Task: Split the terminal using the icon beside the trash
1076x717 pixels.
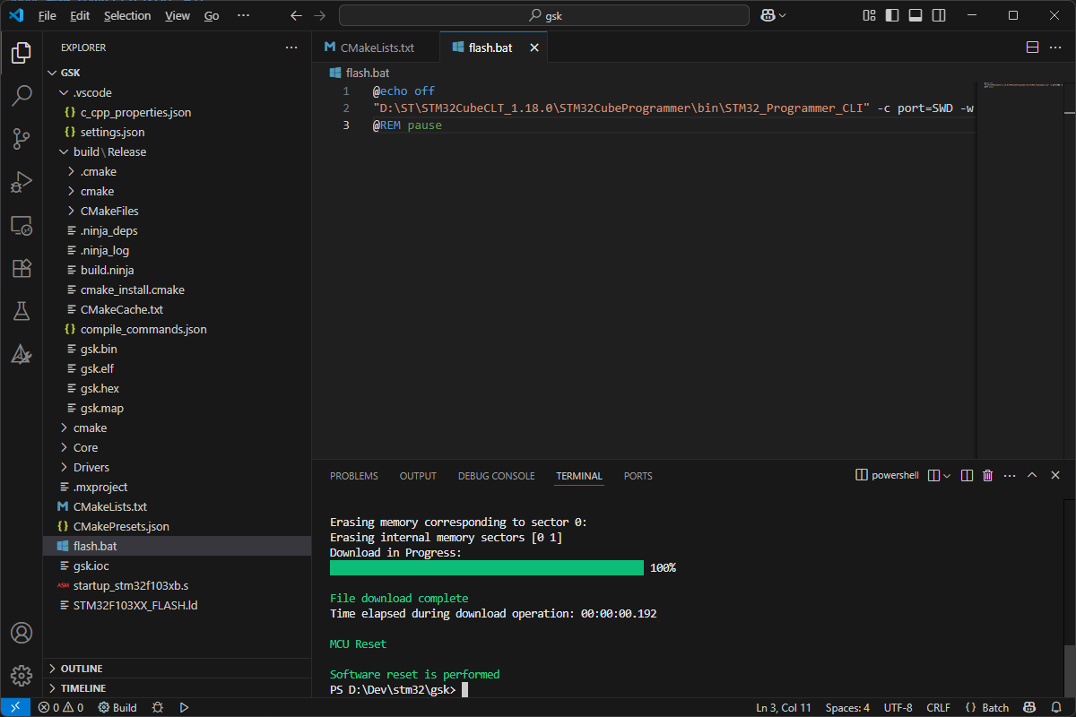Action: tap(967, 476)
